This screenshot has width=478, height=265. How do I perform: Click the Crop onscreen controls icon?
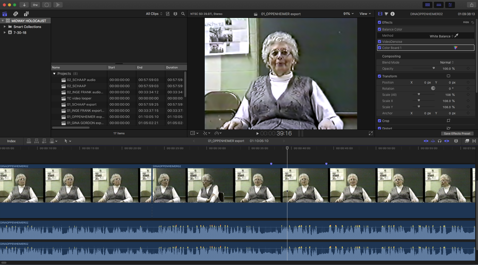click(448, 120)
